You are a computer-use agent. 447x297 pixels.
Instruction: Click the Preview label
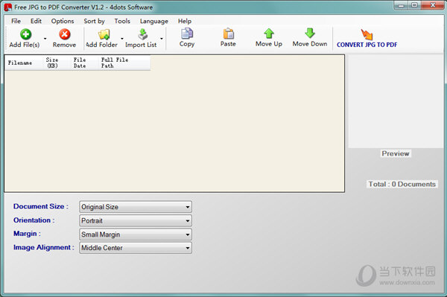pyautogui.click(x=396, y=153)
